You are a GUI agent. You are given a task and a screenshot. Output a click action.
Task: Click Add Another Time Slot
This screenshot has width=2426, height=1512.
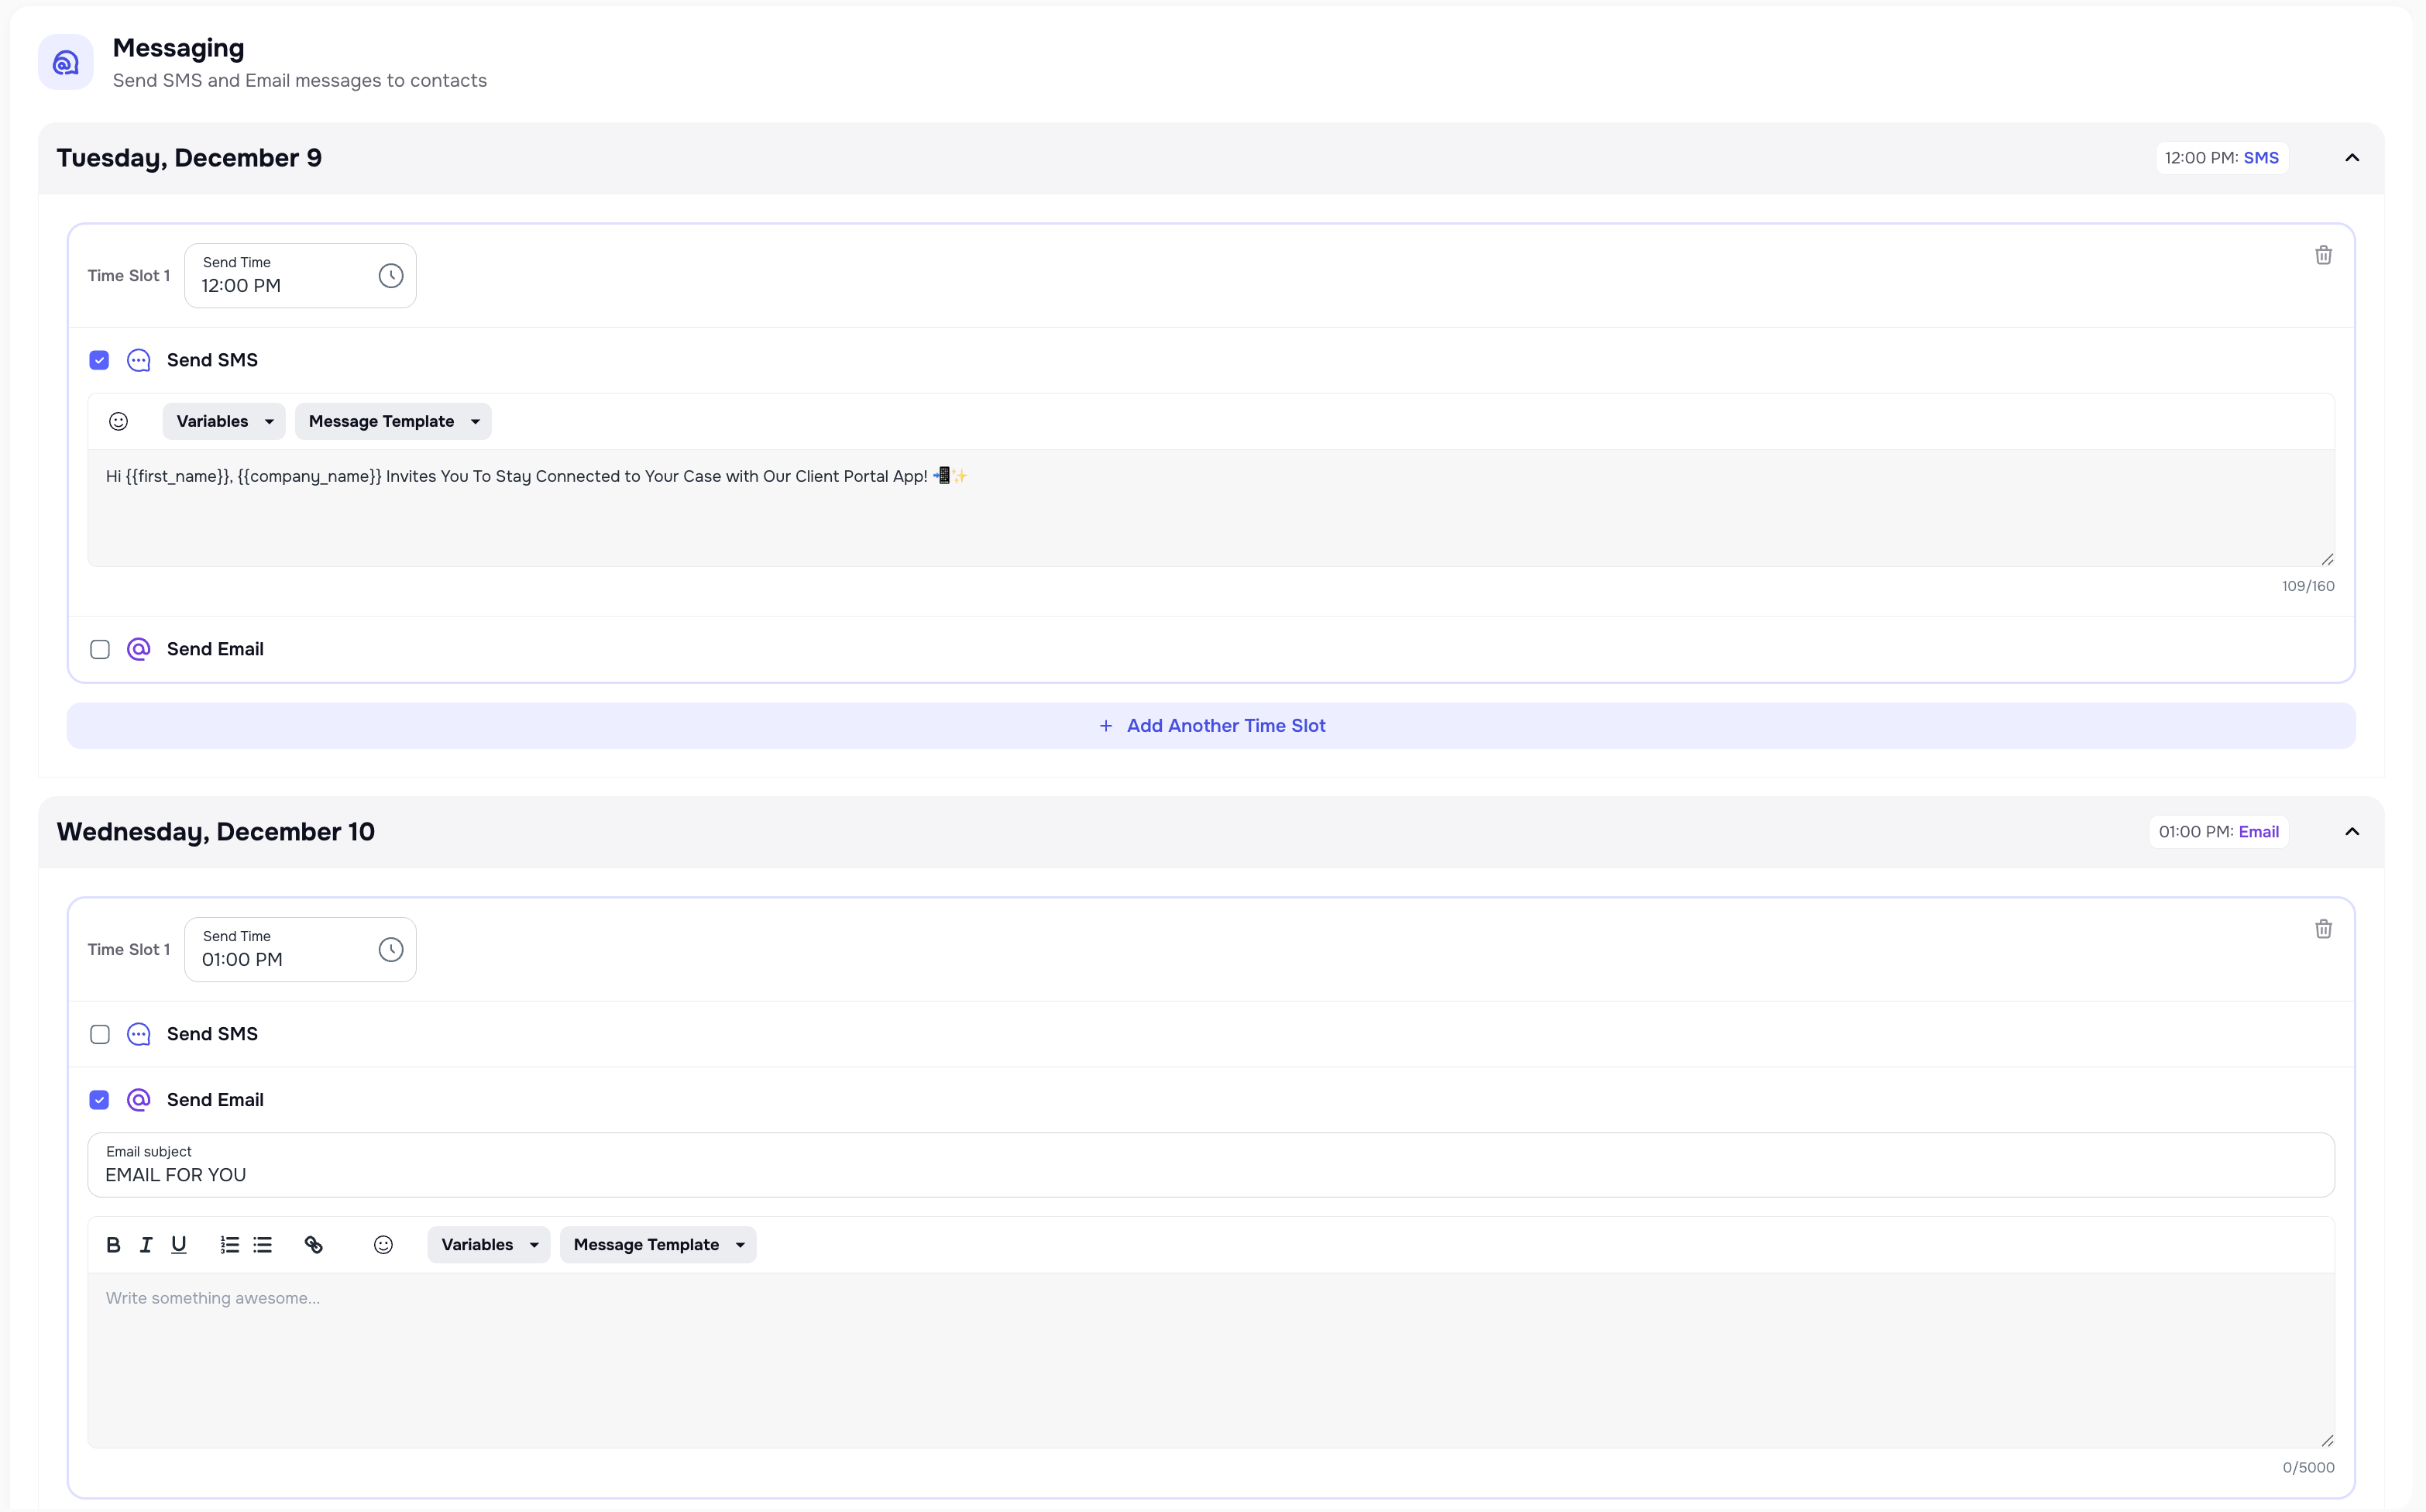tap(1211, 725)
